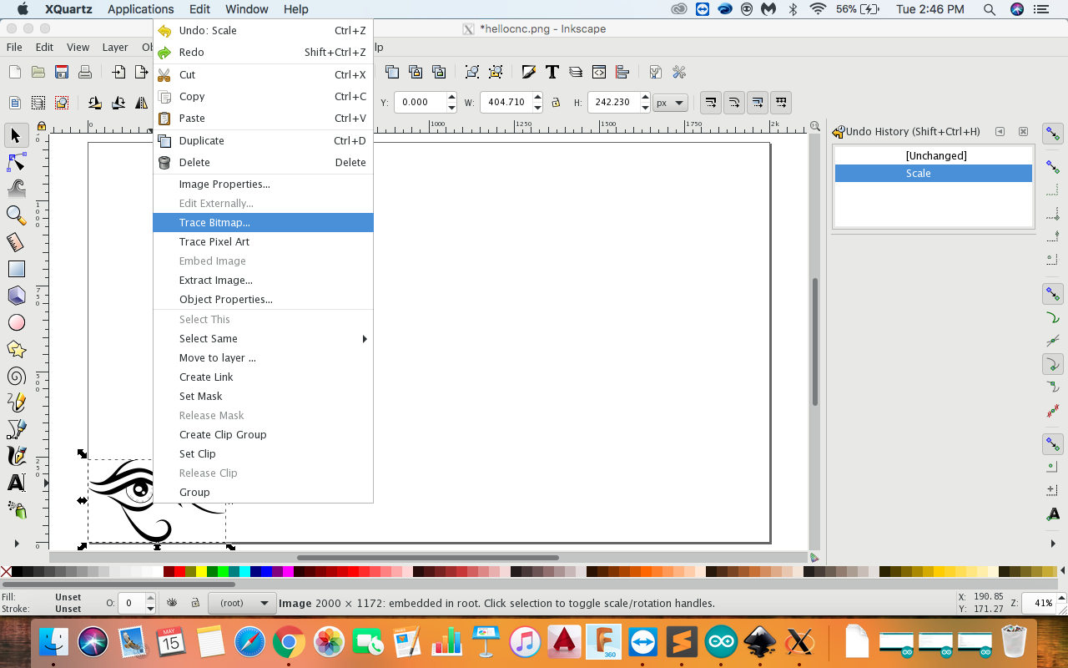Select the Circle/Ellipse tool
Screen dimensions: 1068x668
pyautogui.click(x=16, y=322)
